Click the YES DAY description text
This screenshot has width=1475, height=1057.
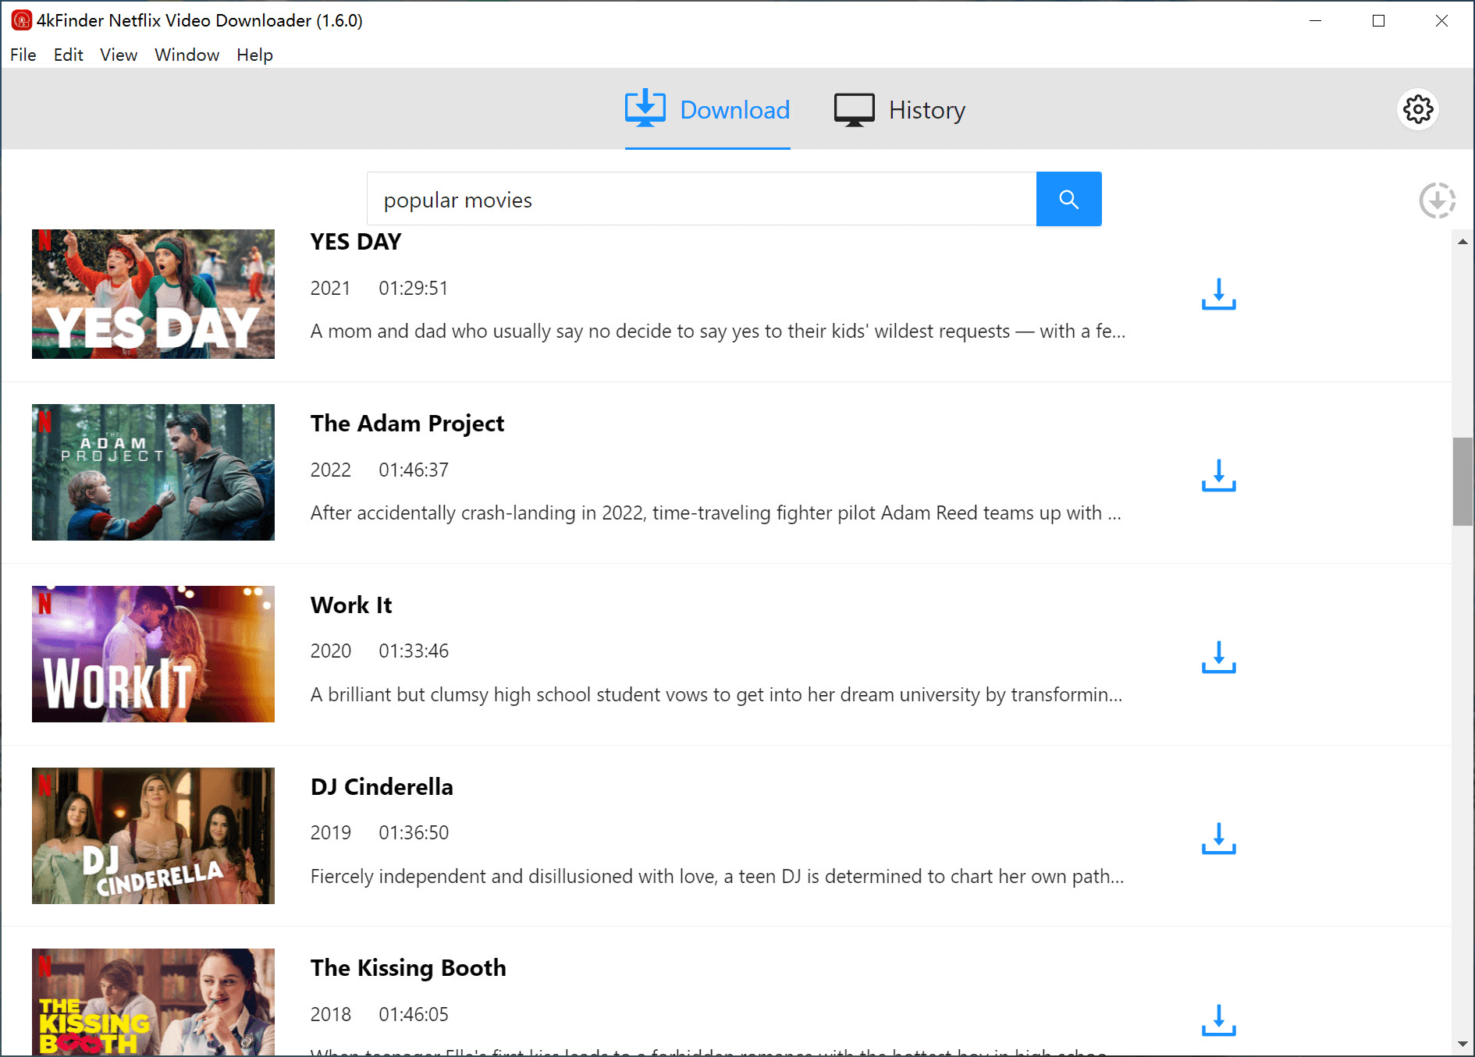pos(718,332)
